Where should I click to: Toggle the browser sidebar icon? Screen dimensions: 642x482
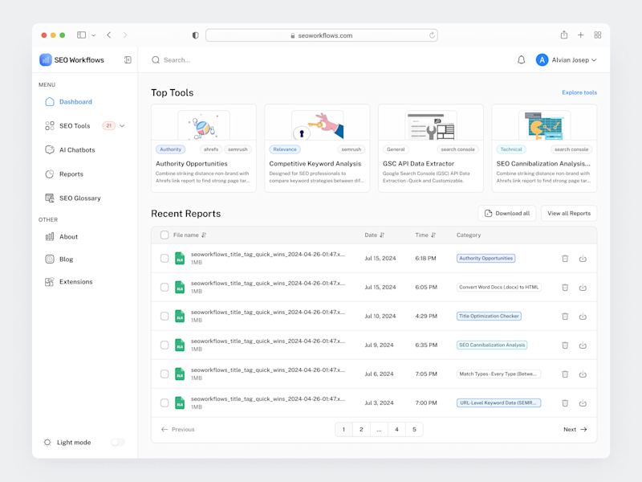tap(82, 35)
